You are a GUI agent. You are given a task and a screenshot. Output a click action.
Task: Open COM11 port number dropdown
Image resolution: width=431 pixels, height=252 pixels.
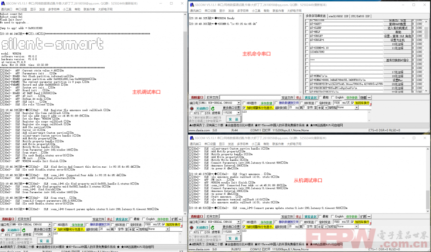(239, 103)
